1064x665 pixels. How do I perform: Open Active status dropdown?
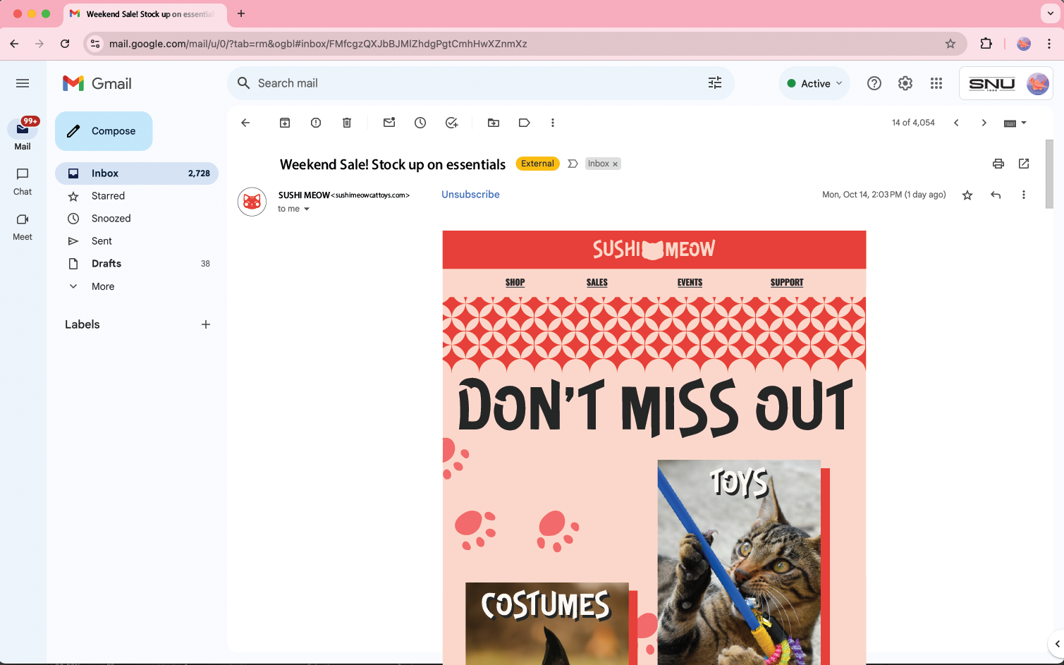814,83
